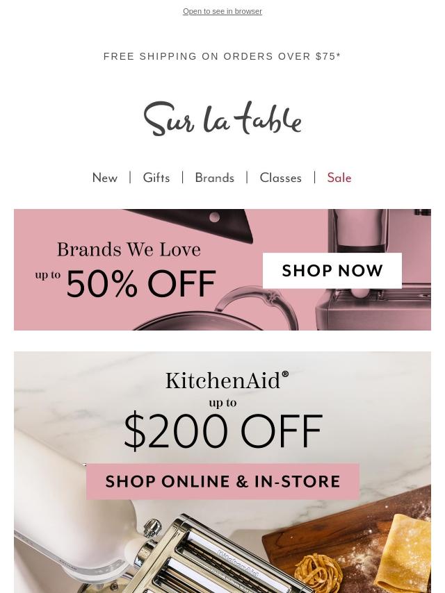The image size is (445, 593).
Task: Select the $200 OFF offer text
Action: click(x=223, y=431)
